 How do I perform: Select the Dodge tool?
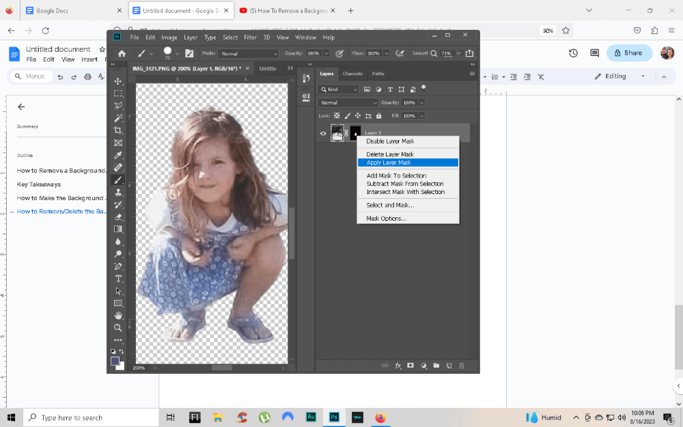pyautogui.click(x=118, y=253)
